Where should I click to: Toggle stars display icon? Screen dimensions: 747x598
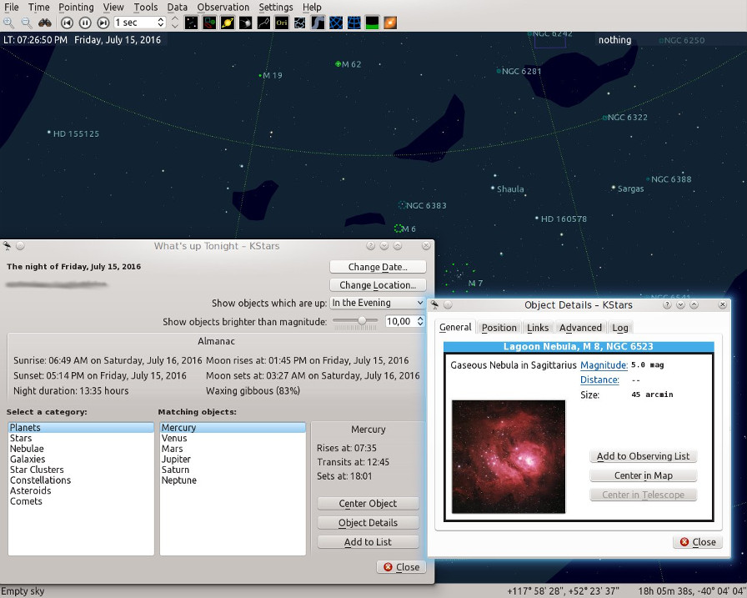[x=191, y=23]
